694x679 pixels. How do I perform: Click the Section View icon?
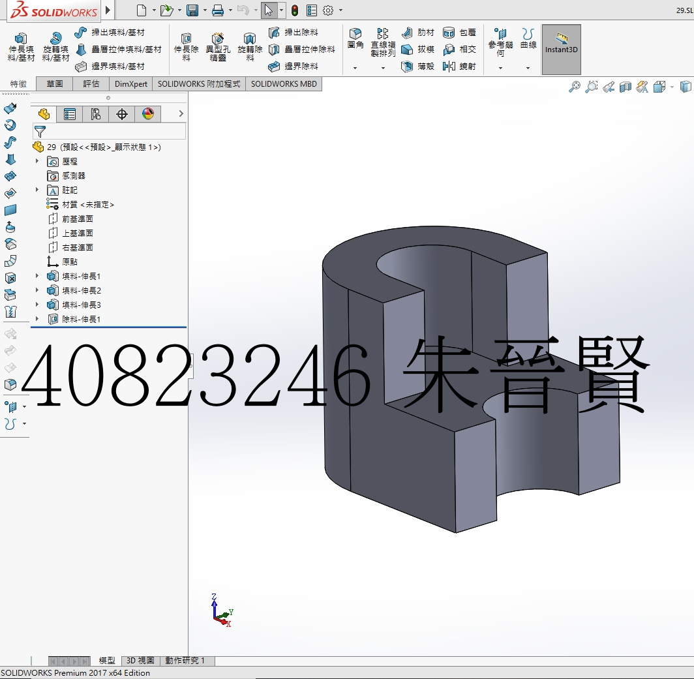click(x=626, y=87)
